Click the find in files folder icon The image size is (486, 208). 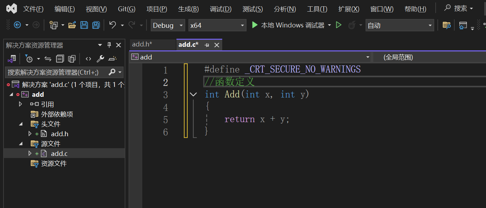click(447, 25)
